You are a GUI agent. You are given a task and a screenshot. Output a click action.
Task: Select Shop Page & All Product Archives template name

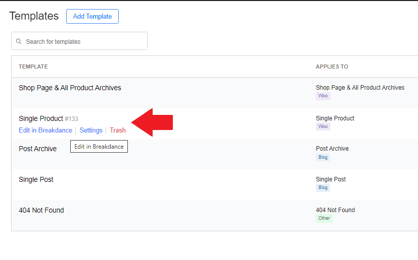(x=70, y=88)
